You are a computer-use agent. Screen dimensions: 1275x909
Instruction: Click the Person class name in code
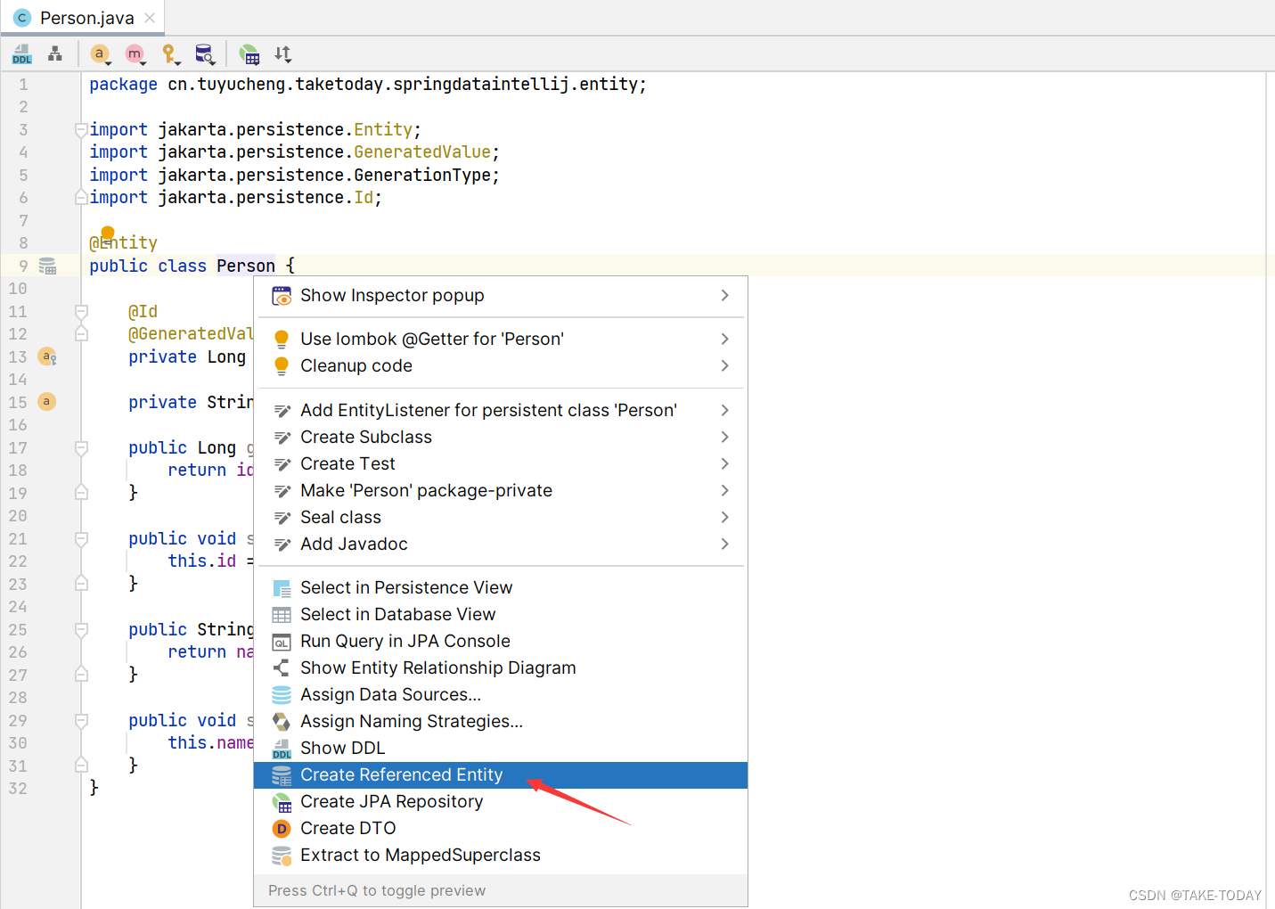pyautogui.click(x=246, y=266)
